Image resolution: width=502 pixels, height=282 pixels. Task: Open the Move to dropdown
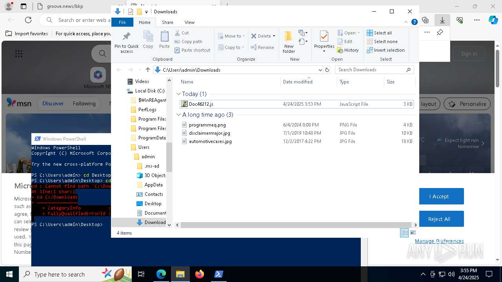(231, 36)
